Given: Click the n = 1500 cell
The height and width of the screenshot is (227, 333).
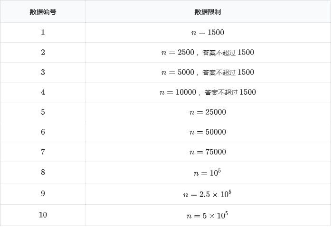Looking at the screenshot, I should coord(208,33).
